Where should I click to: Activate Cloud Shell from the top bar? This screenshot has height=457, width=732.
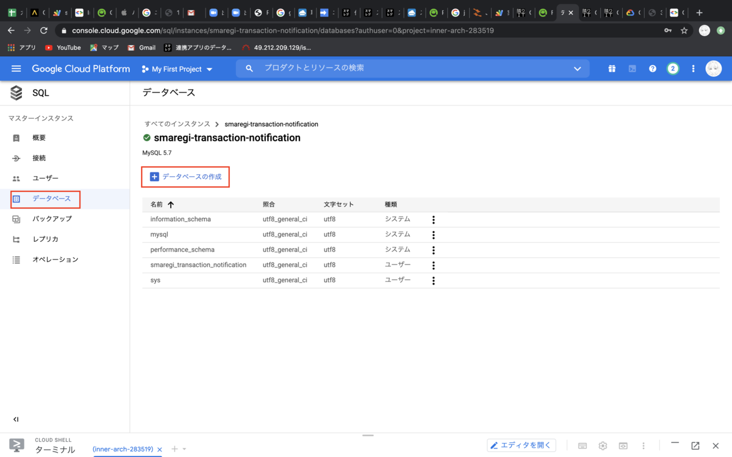632,68
